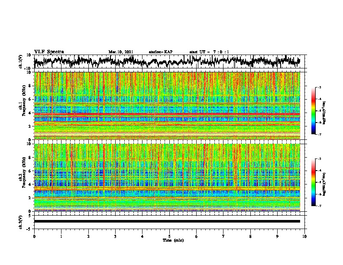Click the "ch.3(V)" axis label
The height and width of the screenshot is (265, 343).
click(21, 223)
